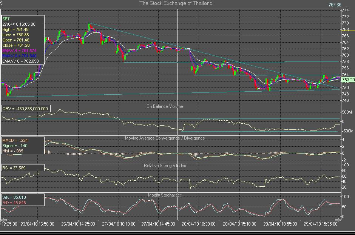Screen dimensions: 355x235
Task: Click the -500M label on the OBV axis
Action: tap(347, 131)
